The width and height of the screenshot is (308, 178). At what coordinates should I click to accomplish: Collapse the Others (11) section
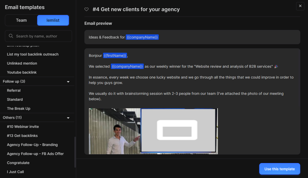(x=68, y=118)
